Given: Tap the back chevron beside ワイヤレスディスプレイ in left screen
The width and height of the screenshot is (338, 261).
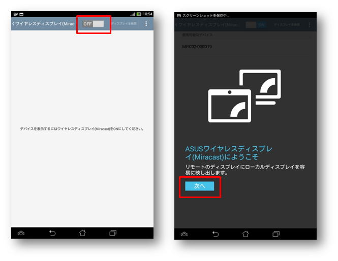Looking at the screenshot, I should [x=13, y=24].
